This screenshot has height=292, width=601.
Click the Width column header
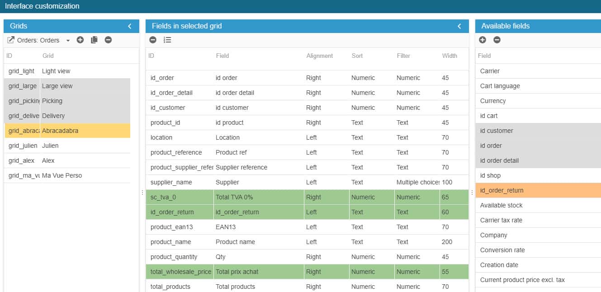point(450,56)
